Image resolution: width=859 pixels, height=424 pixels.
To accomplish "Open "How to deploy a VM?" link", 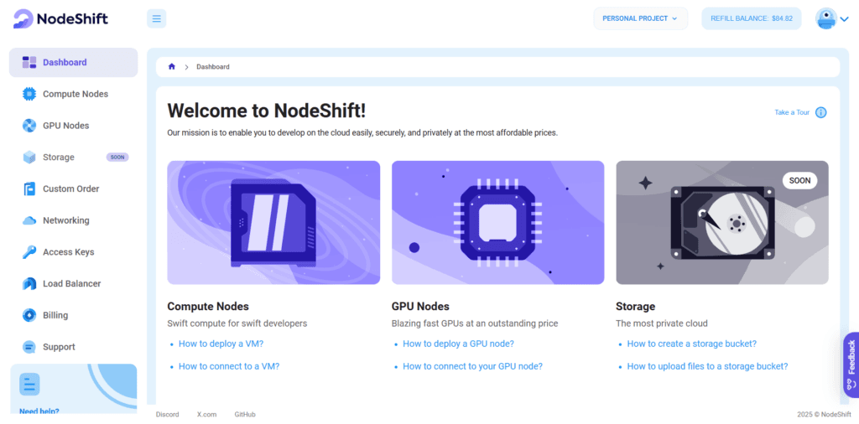I will pyautogui.click(x=221, y=344).
